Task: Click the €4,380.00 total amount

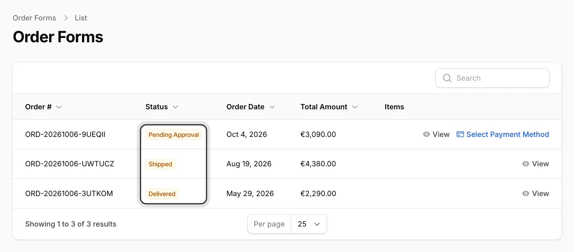Action: 318,164
